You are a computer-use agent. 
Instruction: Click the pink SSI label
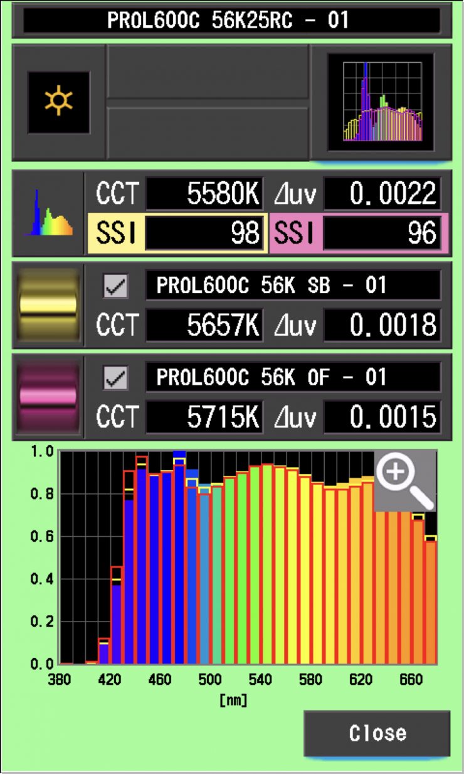point(295,234)
